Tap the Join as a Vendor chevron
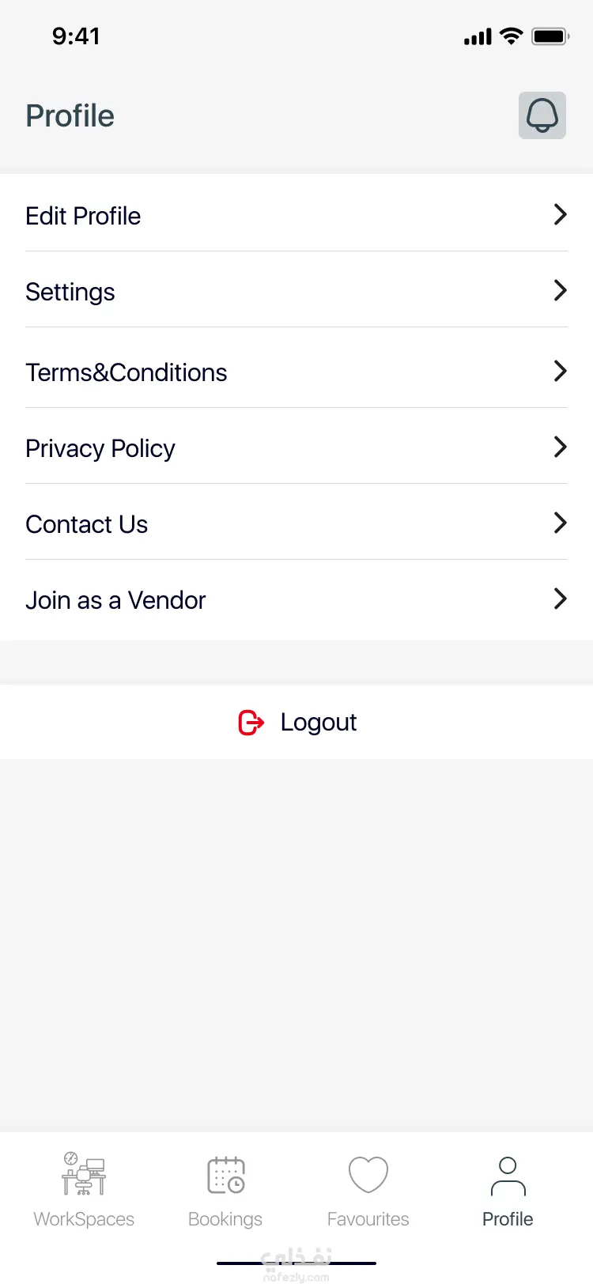 pos(560,599)
